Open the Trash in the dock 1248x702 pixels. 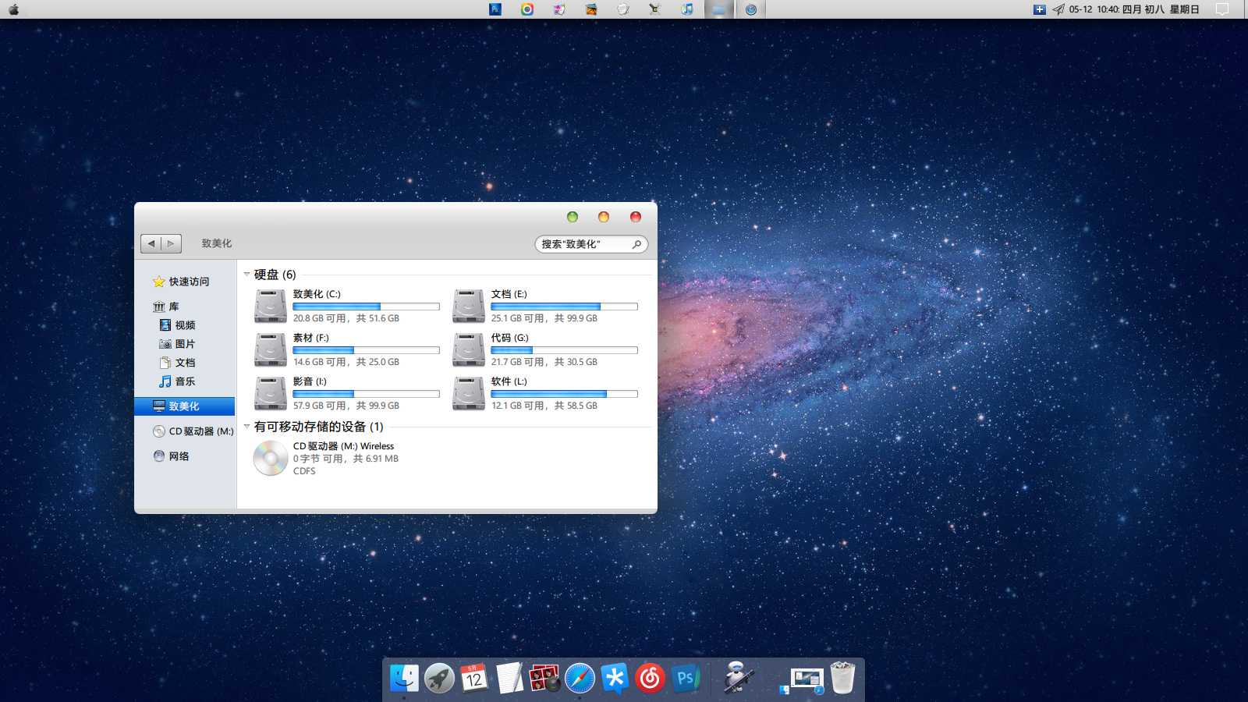(x=842, y=678)
